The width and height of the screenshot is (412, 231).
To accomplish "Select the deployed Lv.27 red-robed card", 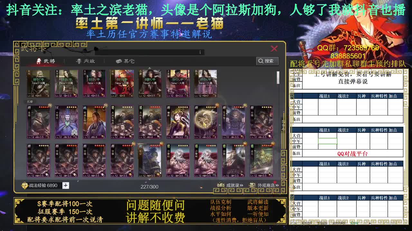I will 122,83.
